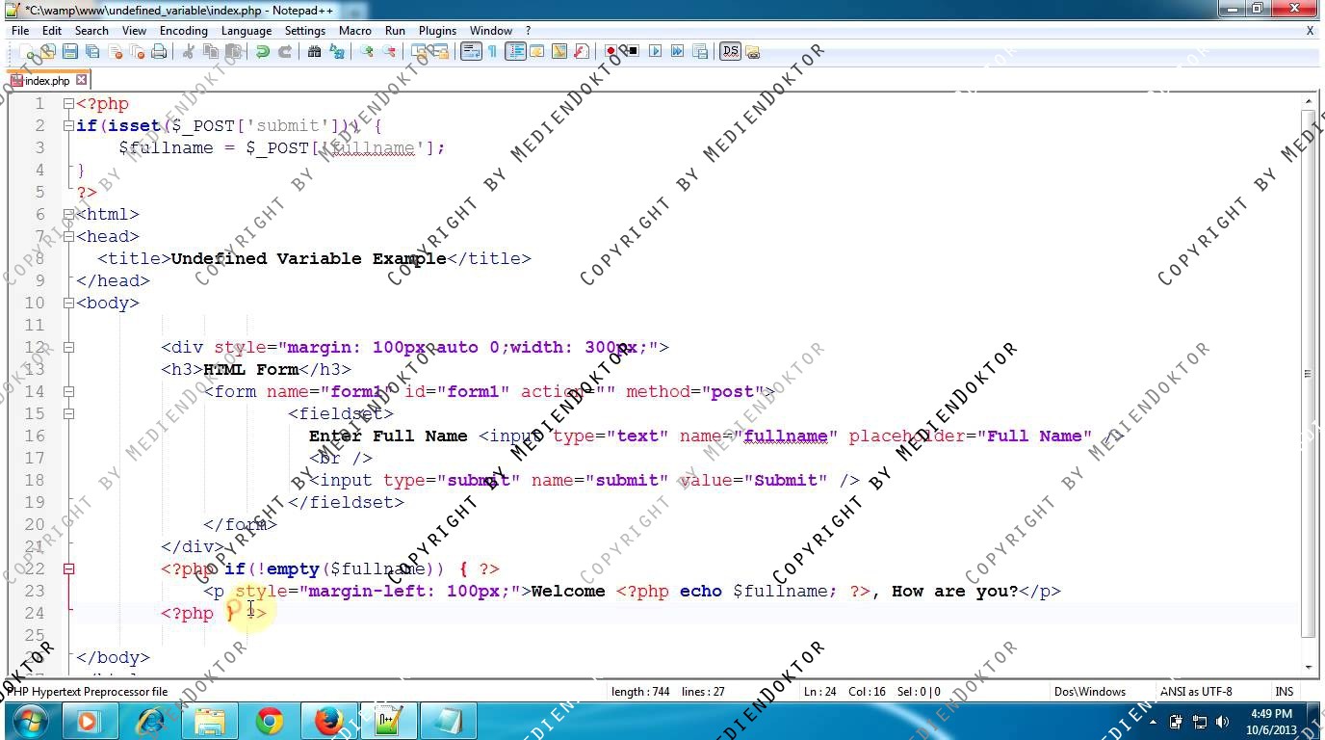Collapse the form fold marker on line 14
The height and width of the screenshot is (740, 1325).
point(68,391)
